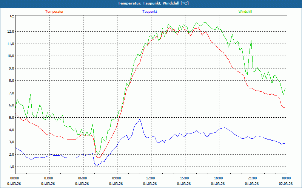Click the blue Taupunkt legend label
Screen dimensions: 302x188
tap(149, 11)
